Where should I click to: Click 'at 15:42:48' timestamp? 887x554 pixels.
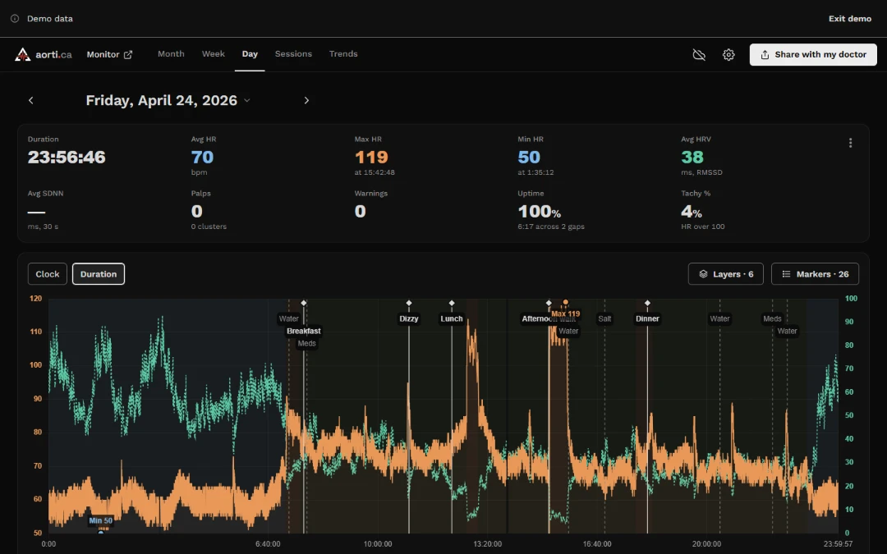coord(375,172)
